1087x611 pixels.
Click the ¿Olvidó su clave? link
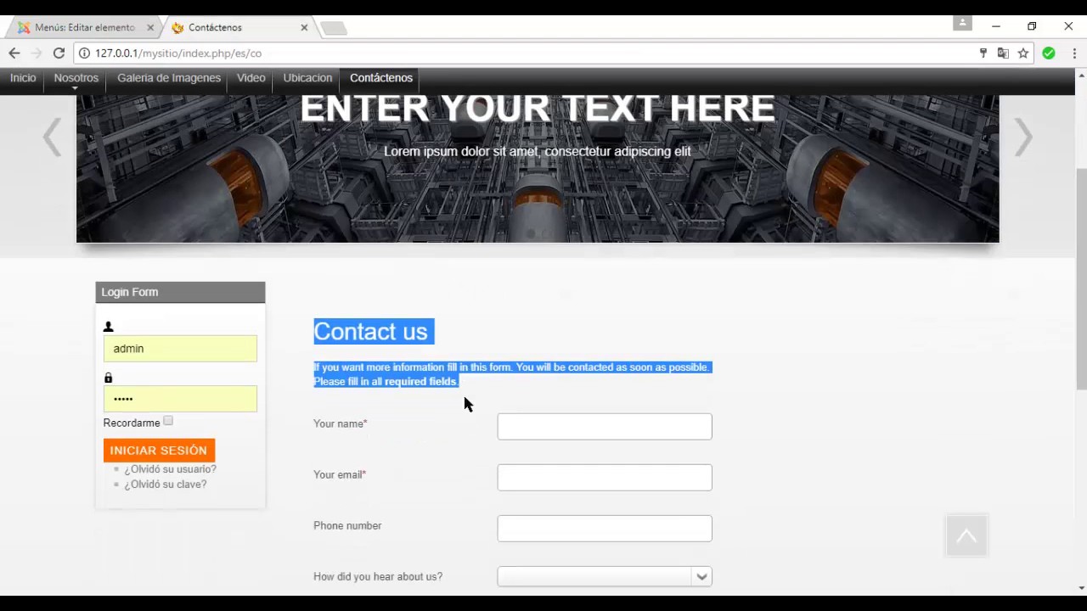click(x=166, y=485)
